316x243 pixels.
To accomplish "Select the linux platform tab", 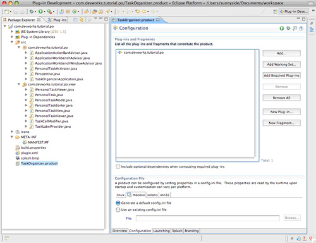I will (x=121, y=195).
